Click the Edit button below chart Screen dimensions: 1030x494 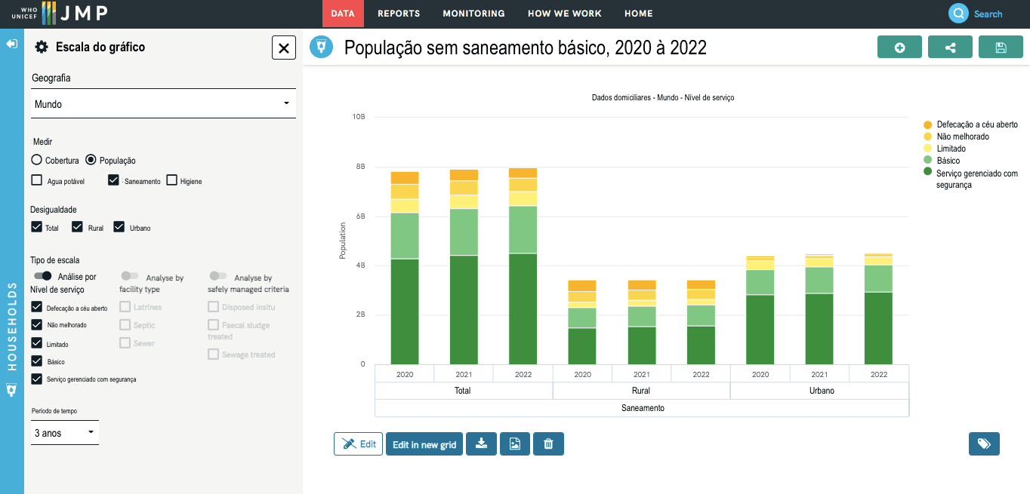tap(359, 444)
